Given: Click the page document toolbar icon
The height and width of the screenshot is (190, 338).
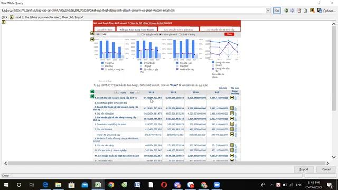Looking at the screenshot, I should [305, 11].
